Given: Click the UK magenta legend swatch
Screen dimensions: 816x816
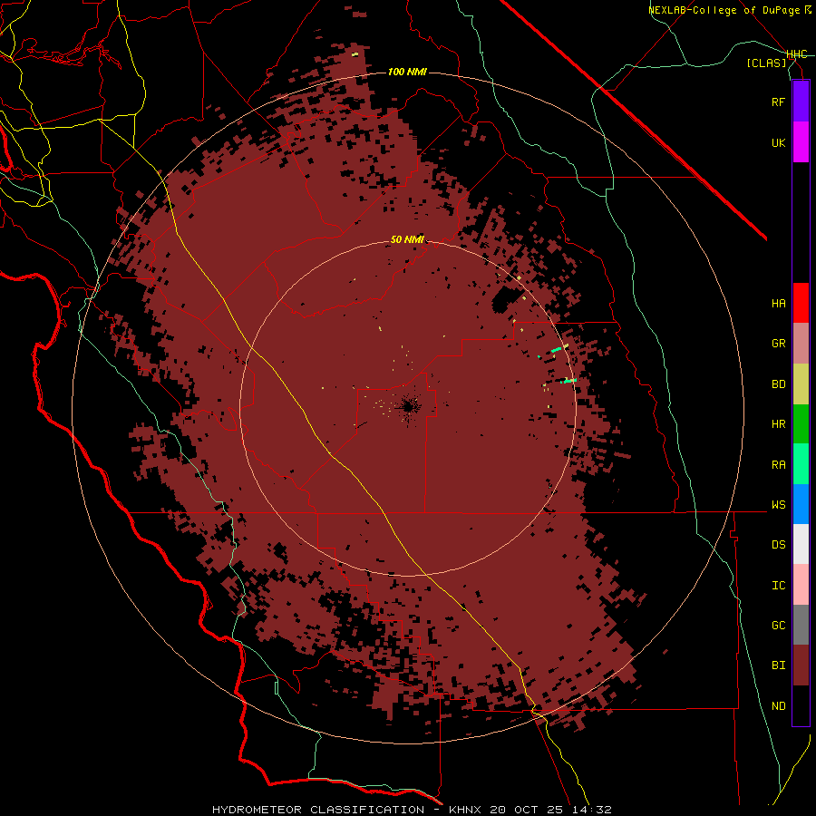Looking at the screenshot, I should coord(801,142).
